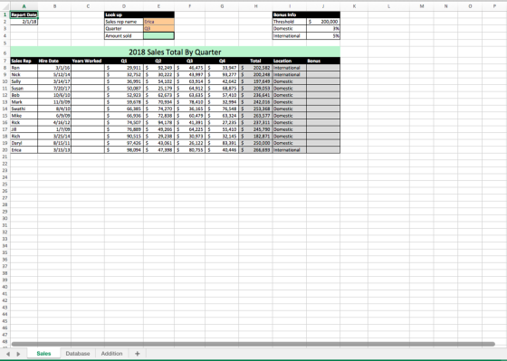
Task: Open the Addition sheet tab
Action: coord(111,354)
